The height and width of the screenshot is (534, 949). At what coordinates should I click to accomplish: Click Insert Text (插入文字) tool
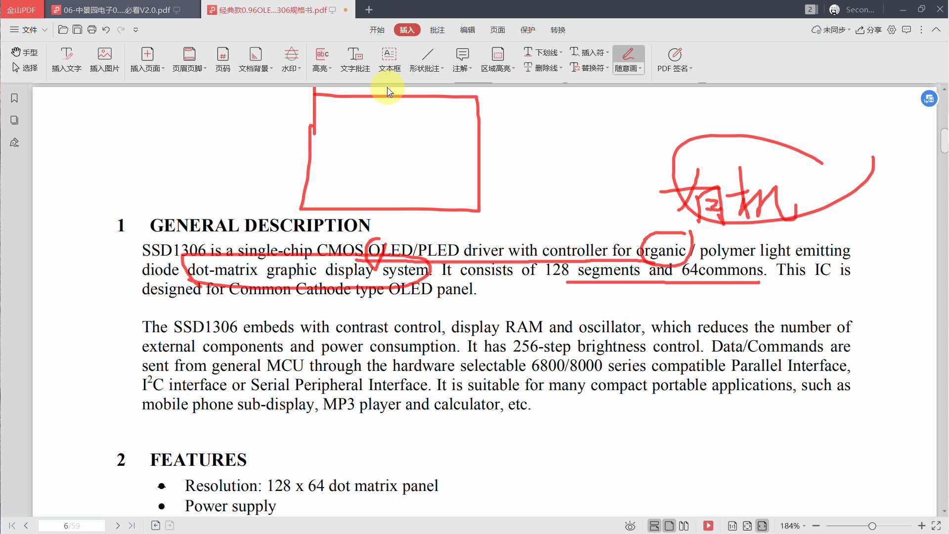tap(66, 60)
